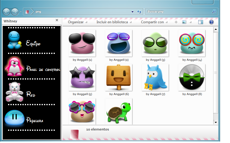Click file name by Anggell (5)

click(82, 94)
